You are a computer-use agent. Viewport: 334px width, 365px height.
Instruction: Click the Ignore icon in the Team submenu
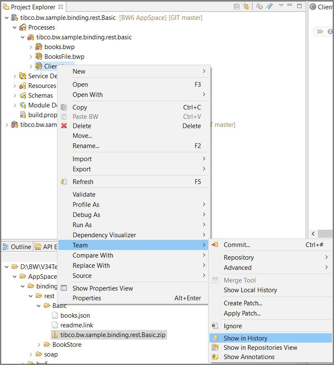tap(215, 326)
